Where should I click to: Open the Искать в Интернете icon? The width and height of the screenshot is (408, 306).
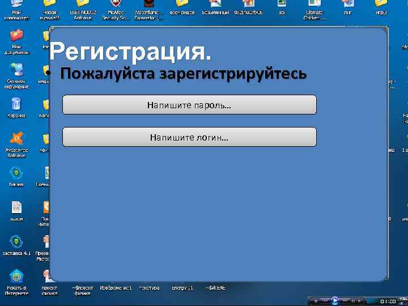(16, 283)
